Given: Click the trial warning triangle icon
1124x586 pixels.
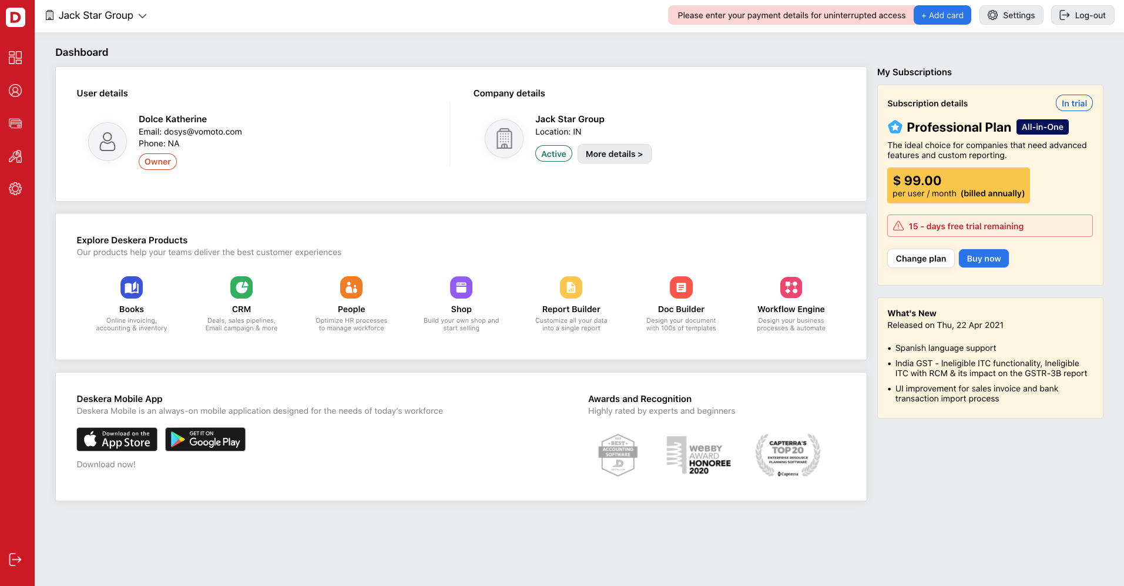Looking at the screenshot, I should tap(898, 226).
